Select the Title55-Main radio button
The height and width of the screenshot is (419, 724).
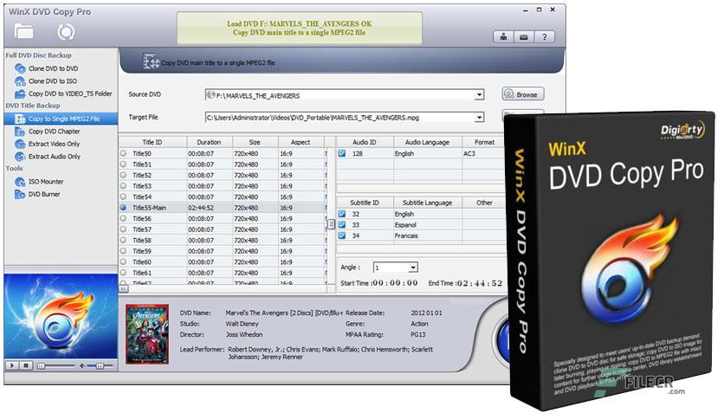pos(123,208)
